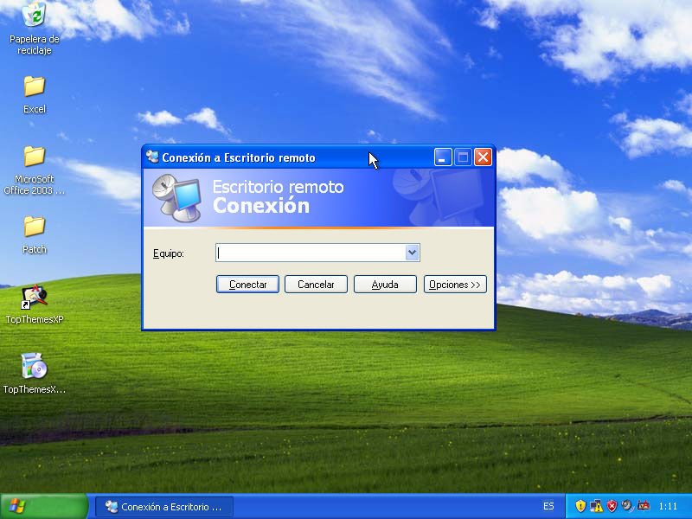Image resolution: width=692 pixels, height=519 pixels.
Task: Click the Remote Desktop title bar icon
Action: tap(153, 157)
